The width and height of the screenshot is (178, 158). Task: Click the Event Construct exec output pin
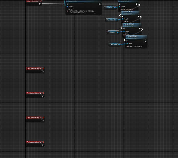tap(40, 4)
